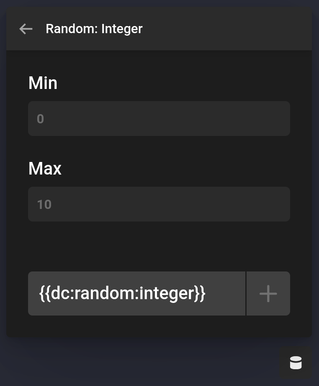
Task: Select the left-pointing arrow in the header
Action: (26, 29)
